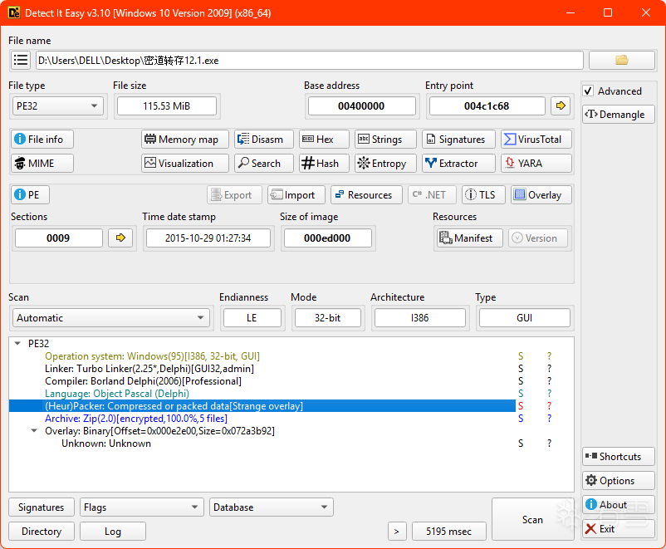Open the Hex viewer
Screen dimensions: 666x549
[x=324, y=140]
